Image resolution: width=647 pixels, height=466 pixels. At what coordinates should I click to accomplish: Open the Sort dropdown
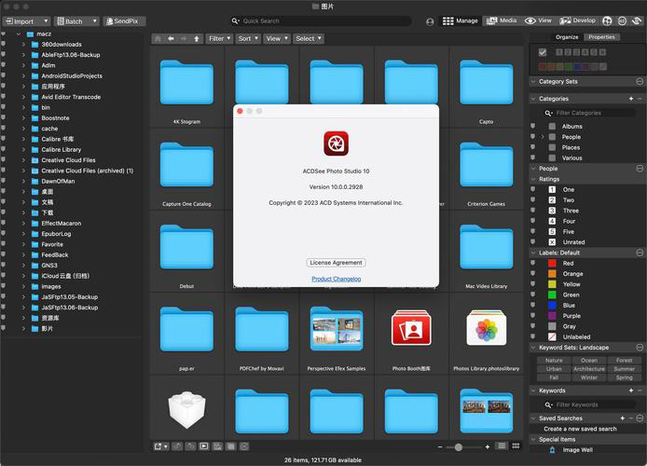coord(248,39)
